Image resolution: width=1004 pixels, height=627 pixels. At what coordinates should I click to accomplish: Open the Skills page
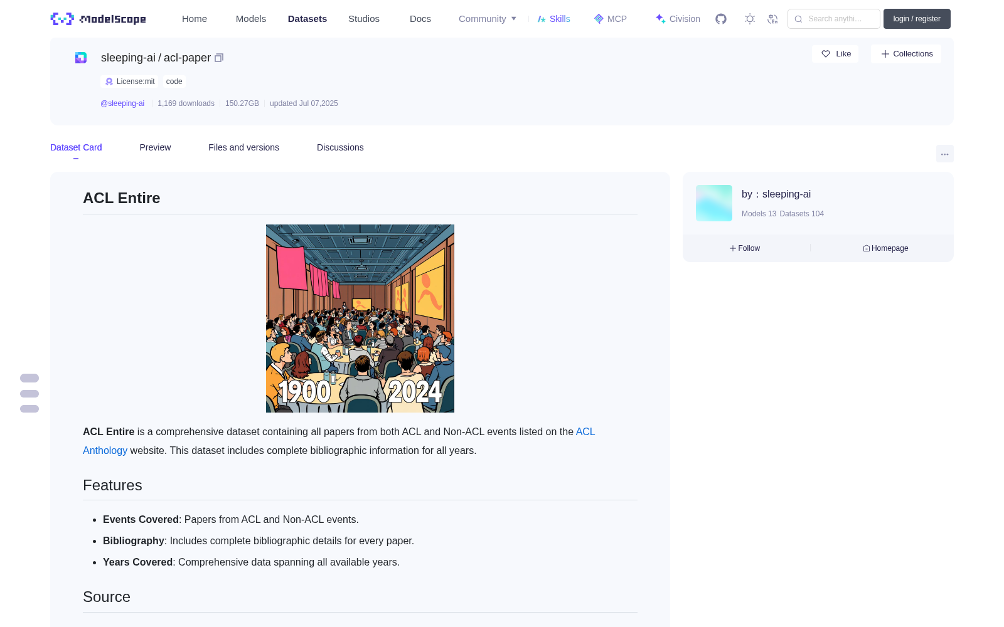pos(553,19)
